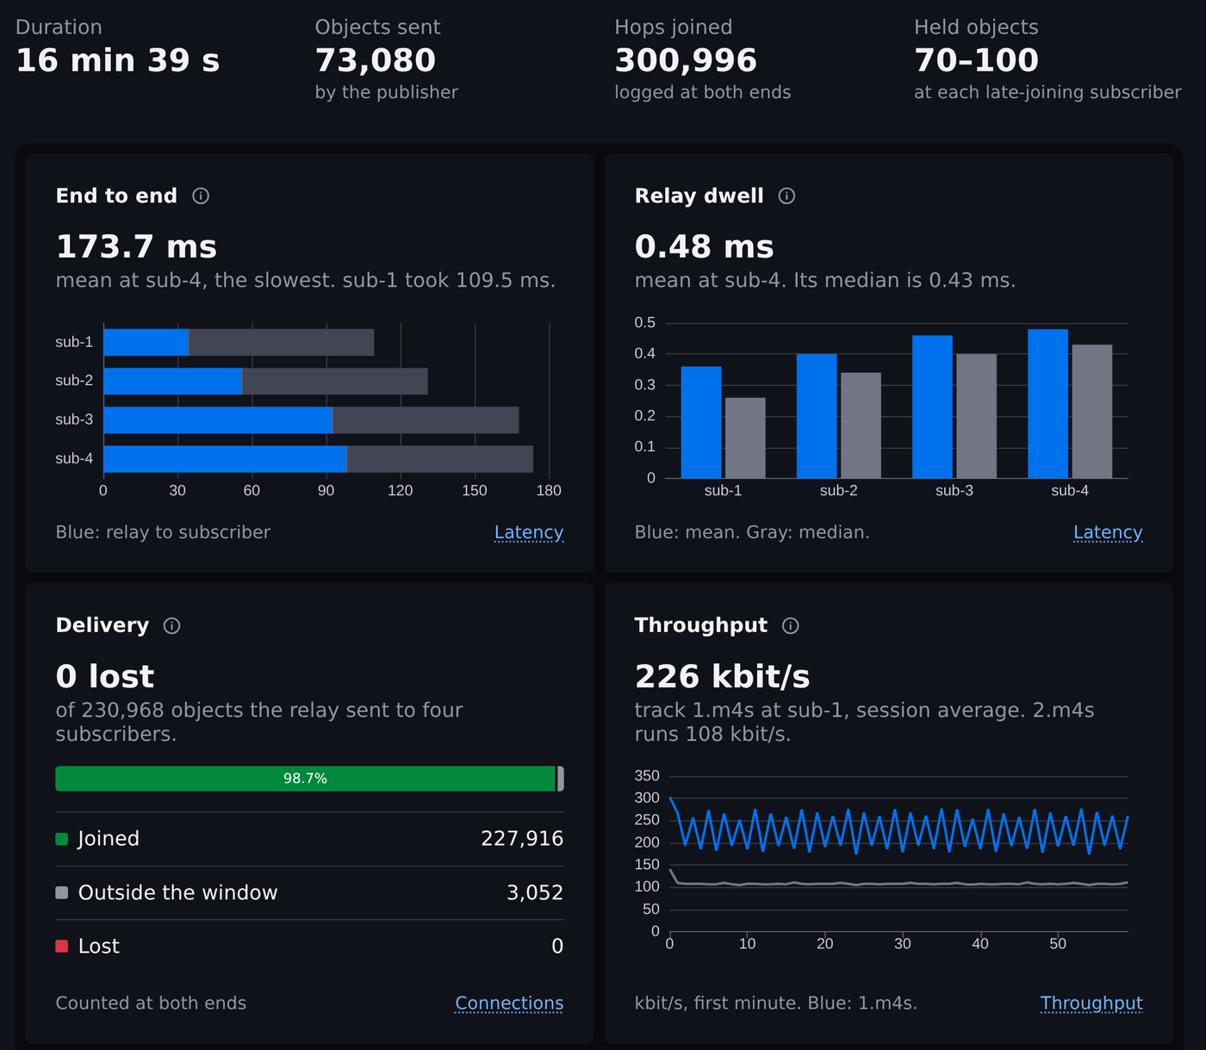The height and width of the screenshot is (1050, 1206).
Task: Click 'logged at both ends' subtitle
Action: click(703, 92)
